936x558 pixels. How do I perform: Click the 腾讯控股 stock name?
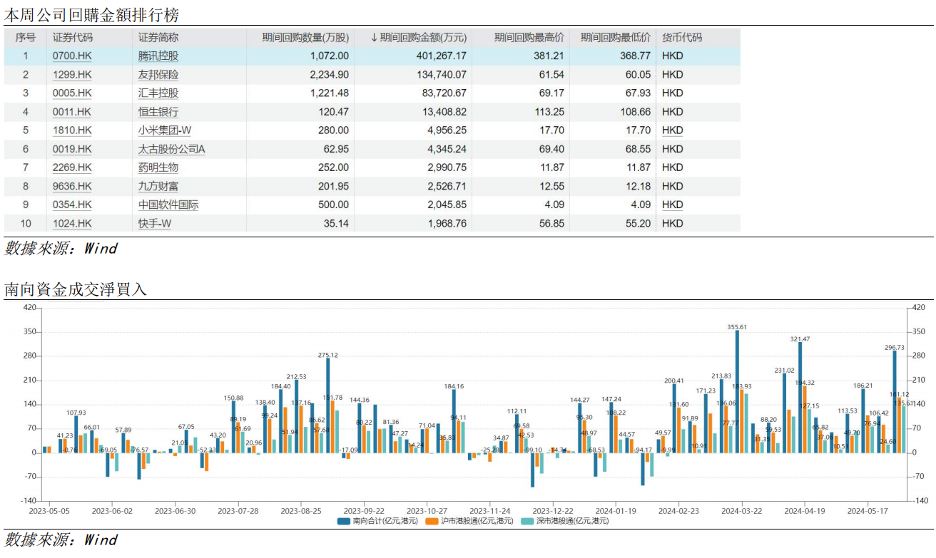tap(158, 56)
